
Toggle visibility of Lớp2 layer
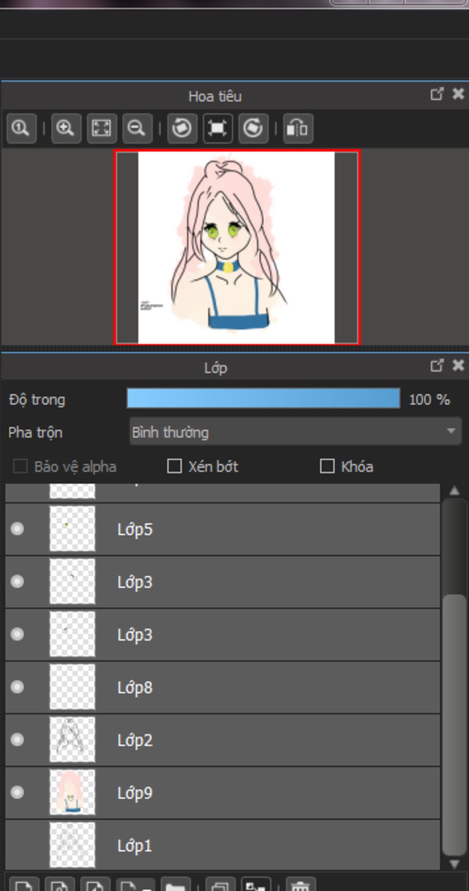point(17,740)
